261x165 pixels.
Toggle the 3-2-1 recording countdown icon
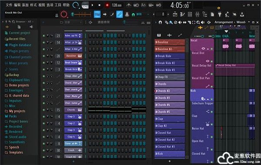tap(144, 5)
